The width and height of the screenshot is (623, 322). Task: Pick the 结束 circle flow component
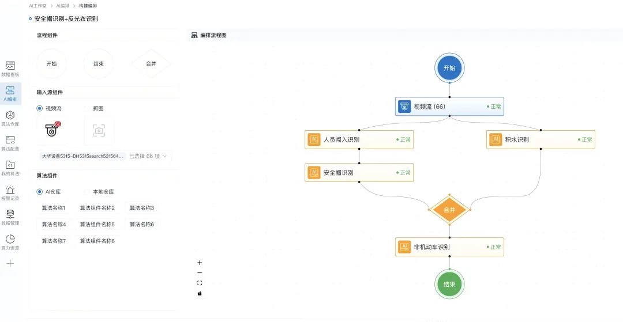tap(99, 64)
